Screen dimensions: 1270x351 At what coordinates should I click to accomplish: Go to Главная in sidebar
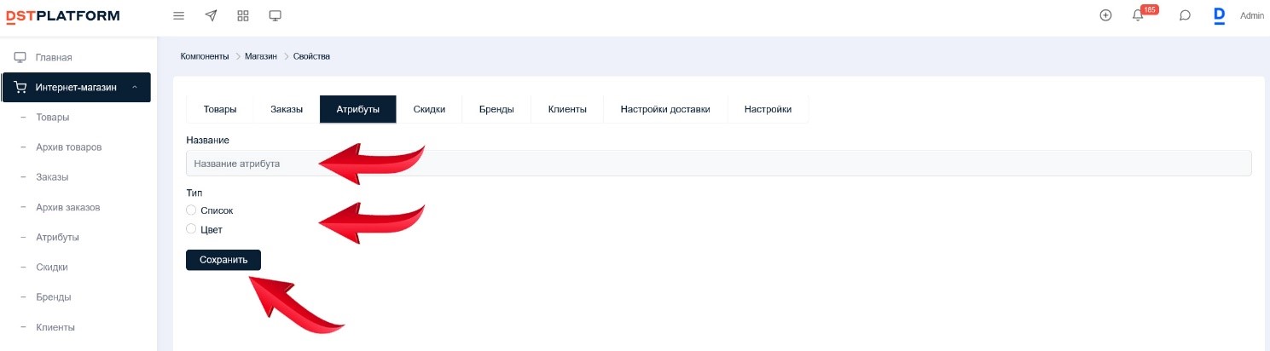click(x=54, y=57)
